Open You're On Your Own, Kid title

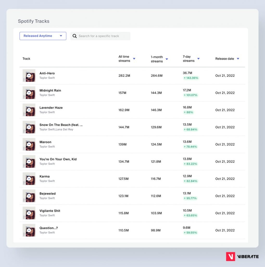[x=58, y=159]
